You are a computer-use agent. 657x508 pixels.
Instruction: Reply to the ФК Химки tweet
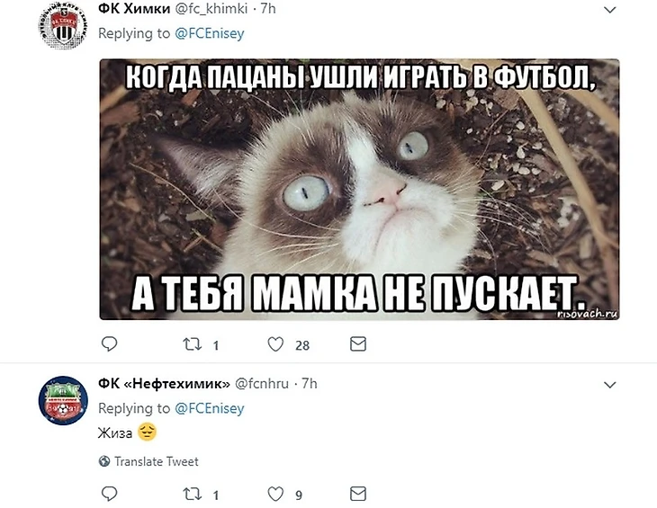point(110,344)
